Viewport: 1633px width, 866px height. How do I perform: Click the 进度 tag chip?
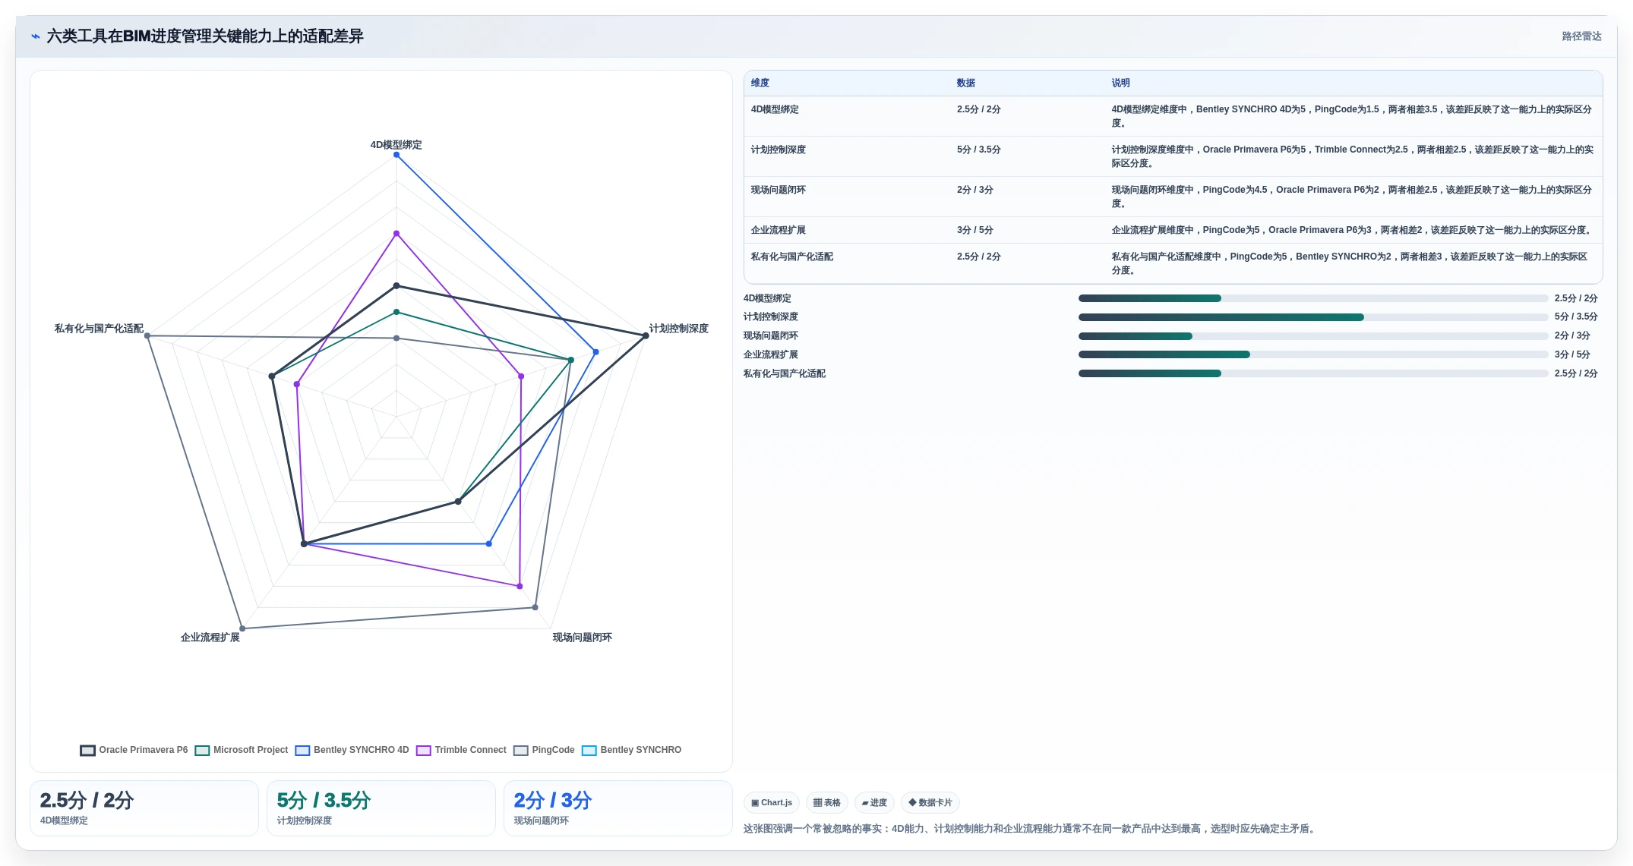[x=874, y=802]
